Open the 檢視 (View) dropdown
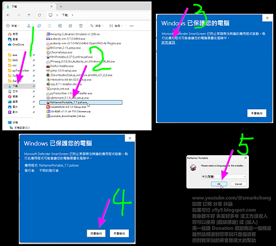Screen dimensions: 276x246 (116, 26)
